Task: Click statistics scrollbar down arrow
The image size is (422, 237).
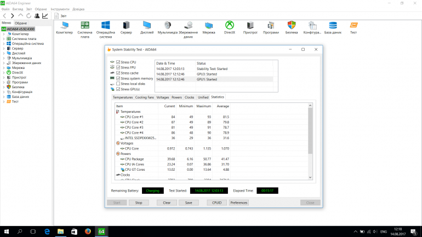Action: [310, 177]
